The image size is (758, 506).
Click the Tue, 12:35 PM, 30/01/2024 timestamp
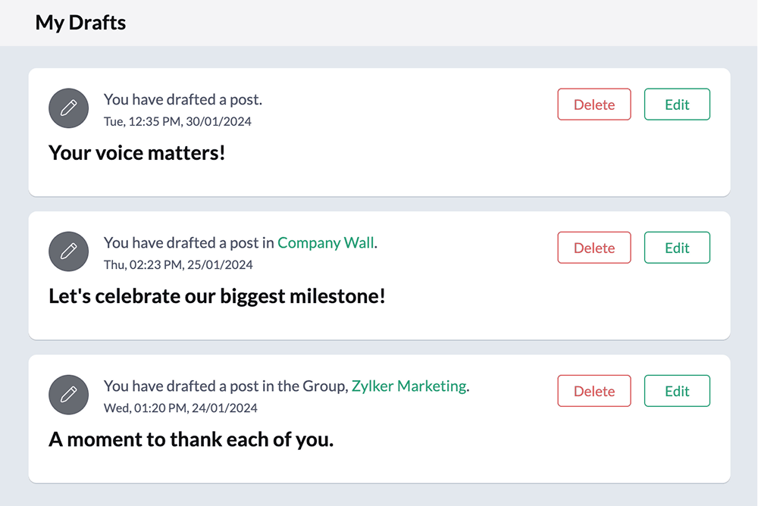[177, 121]
